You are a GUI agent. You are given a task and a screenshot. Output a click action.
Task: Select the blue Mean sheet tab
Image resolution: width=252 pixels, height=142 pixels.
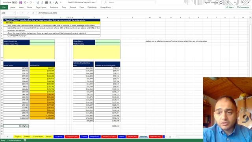pyautogui.click(x=122, y=136)
